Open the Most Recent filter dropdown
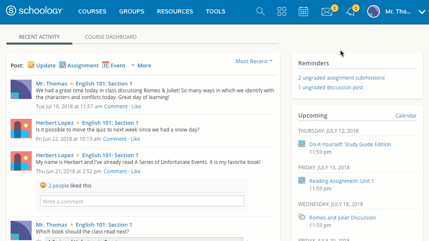Image resolution: width=429 pixels, height=241 pixels. click(254, 62)
